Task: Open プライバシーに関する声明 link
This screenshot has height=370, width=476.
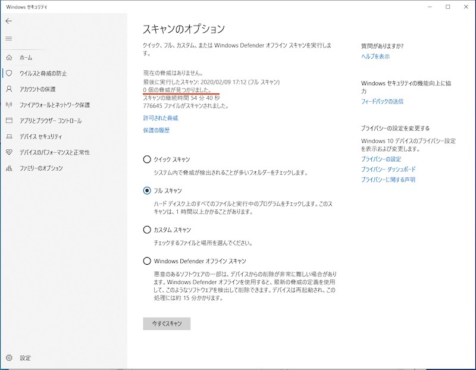Action: pos(388,180)
